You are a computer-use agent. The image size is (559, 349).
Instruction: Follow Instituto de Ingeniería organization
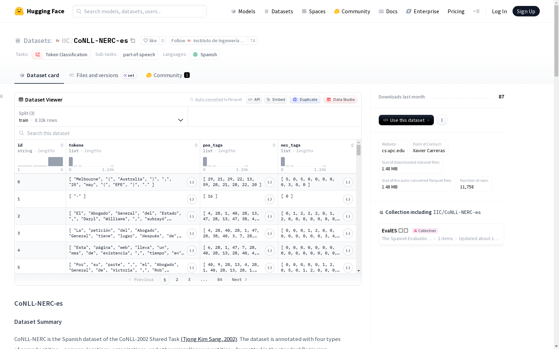(209, 40)
